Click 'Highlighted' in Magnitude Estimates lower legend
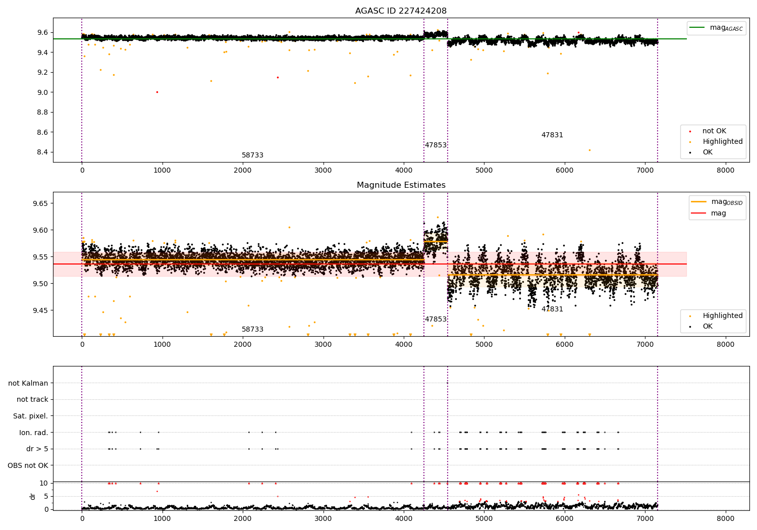 723,316
